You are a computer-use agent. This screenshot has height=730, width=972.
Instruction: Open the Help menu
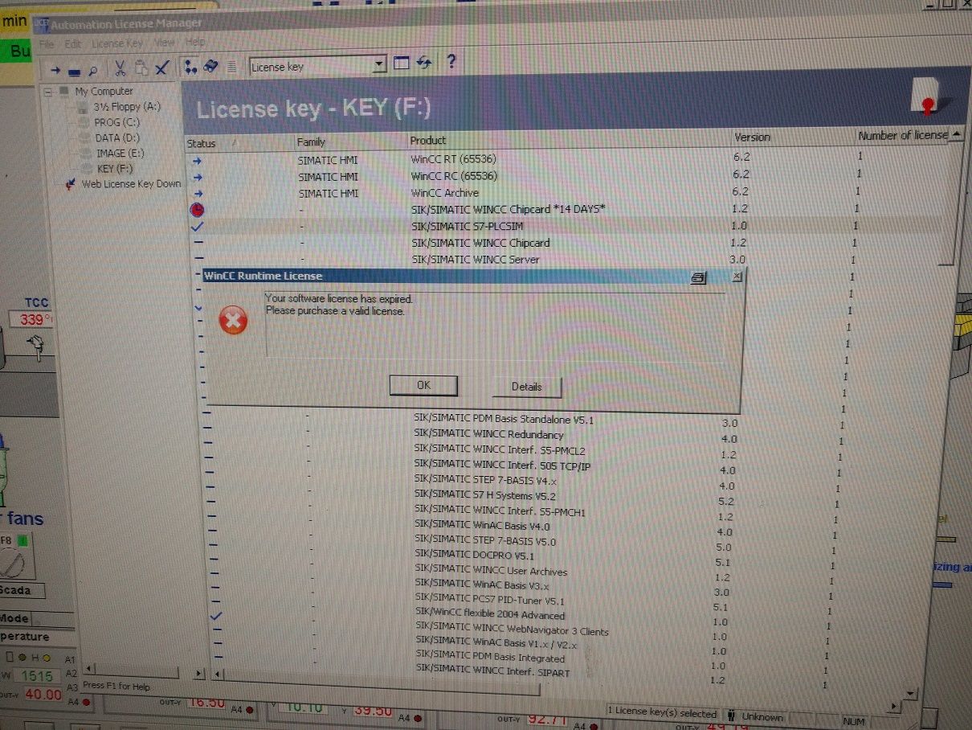coord(195,42)
